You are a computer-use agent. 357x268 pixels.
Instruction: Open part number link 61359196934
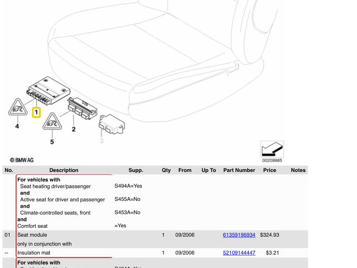pyautogui.click(x=239, y=234)
